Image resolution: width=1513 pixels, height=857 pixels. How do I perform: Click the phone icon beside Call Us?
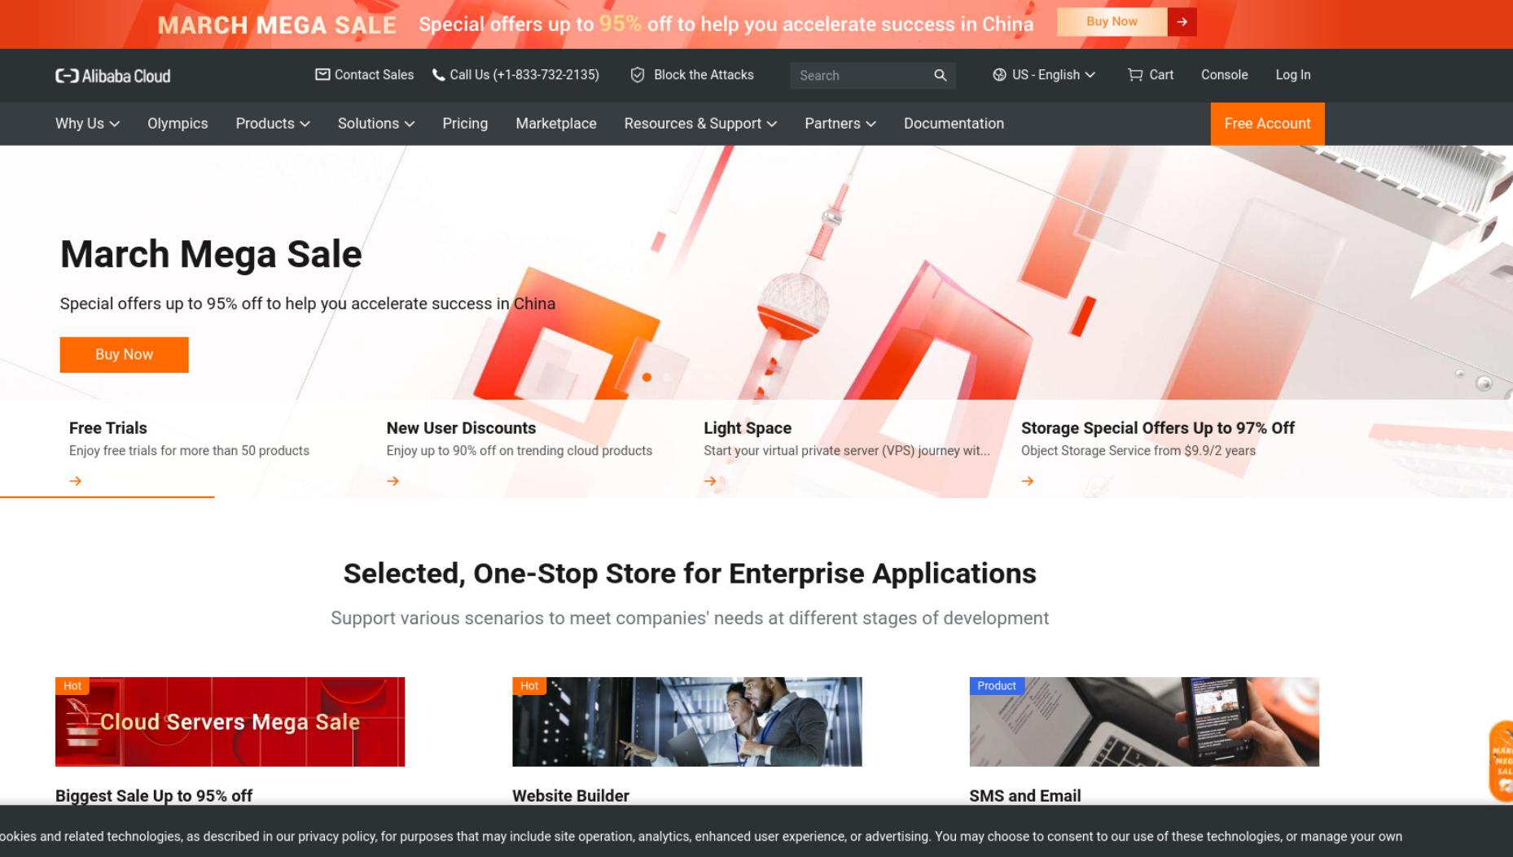click(x=438, y=75)
